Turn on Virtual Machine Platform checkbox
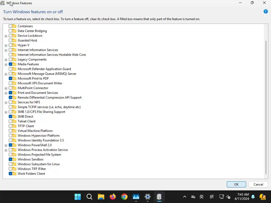 pos(10,131)
